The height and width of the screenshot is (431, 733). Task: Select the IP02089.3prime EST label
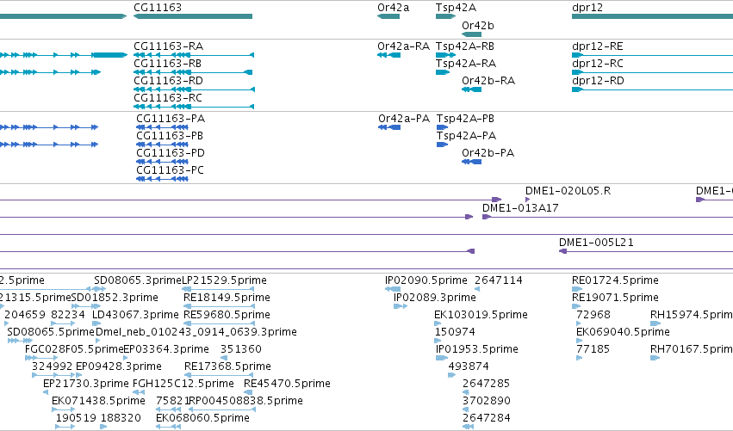point(435,298)
